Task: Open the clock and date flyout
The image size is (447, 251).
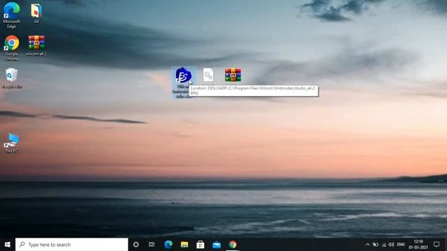Action: coord(418,245)
